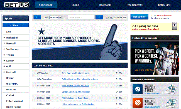Expand the Tennis category

point(4,55)
